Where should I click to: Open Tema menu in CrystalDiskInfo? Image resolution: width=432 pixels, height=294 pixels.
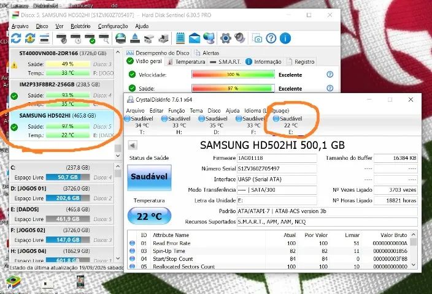point(196,111)
